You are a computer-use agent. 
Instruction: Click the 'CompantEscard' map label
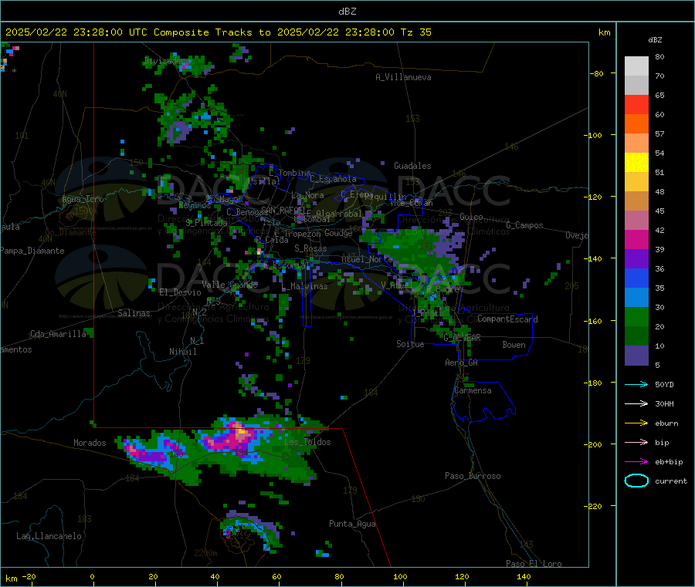coord(508,319)
